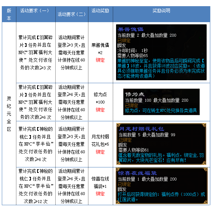Click the 版本 column header
Viewport: 211px width, 211px height.
point(9,14)
